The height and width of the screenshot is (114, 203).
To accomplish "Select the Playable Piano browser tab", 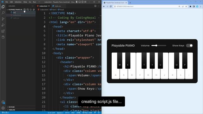I will (115, 3).
